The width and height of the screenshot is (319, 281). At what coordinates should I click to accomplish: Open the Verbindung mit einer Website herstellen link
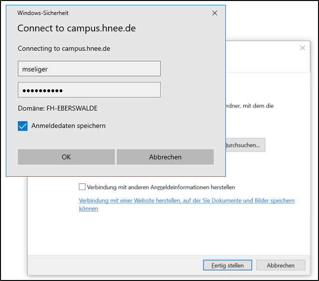coord(186,200)
